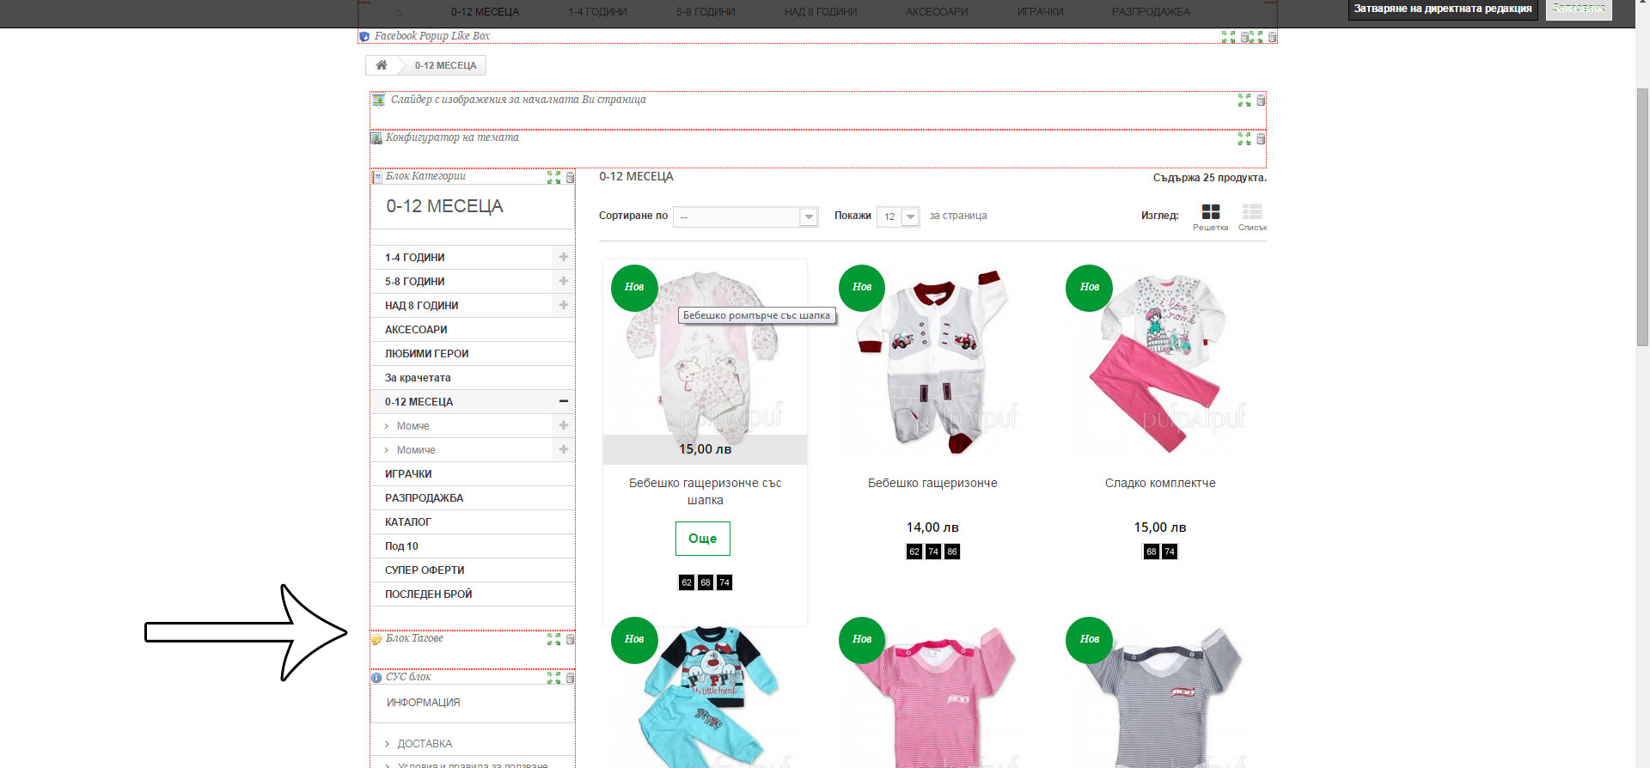Click the image slider module icon

[378, 101]
